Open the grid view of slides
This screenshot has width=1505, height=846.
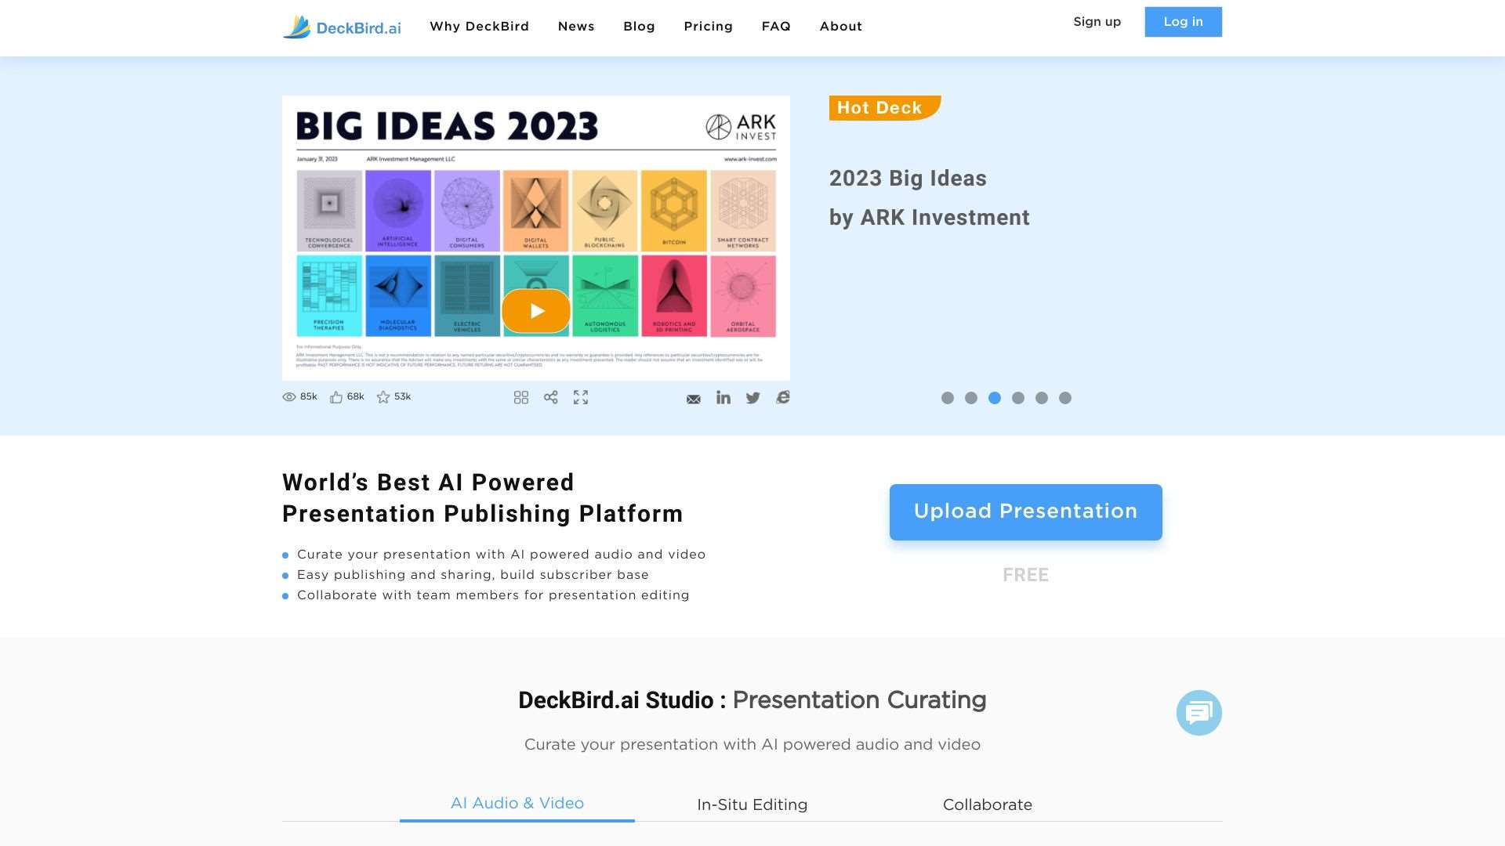point(521,397)
